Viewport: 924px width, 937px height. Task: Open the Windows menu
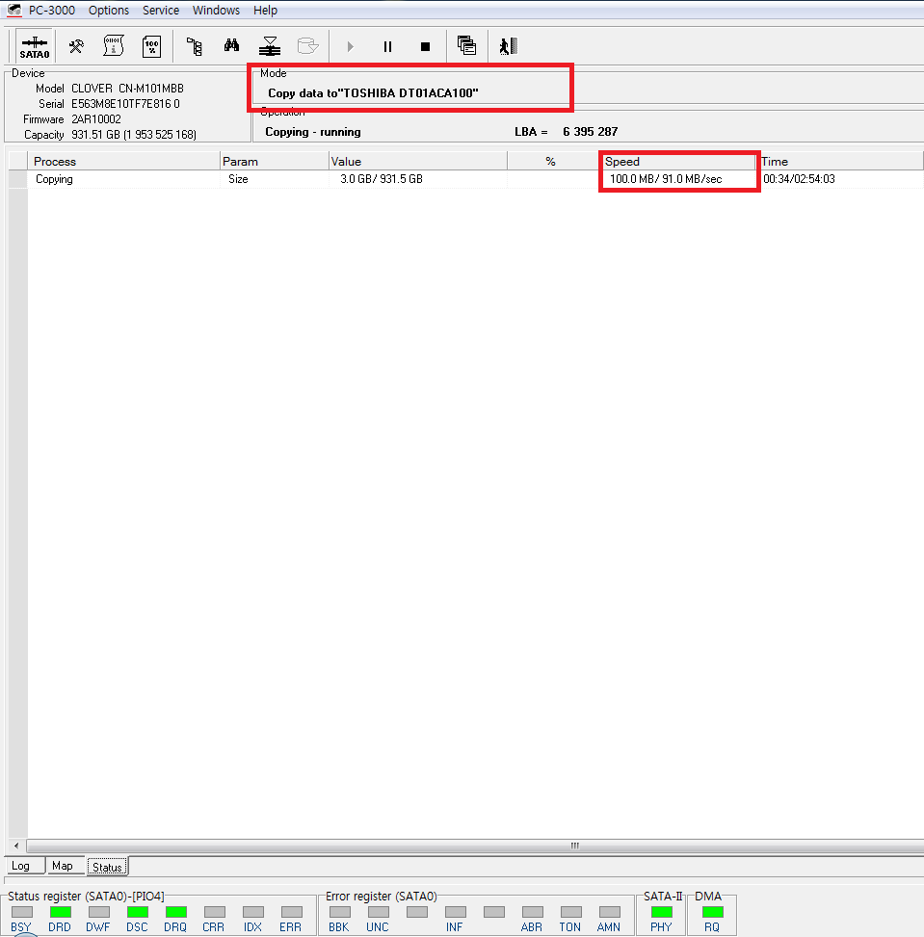(216, 11)
